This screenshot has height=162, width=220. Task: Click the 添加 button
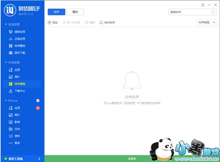[53, 22]
